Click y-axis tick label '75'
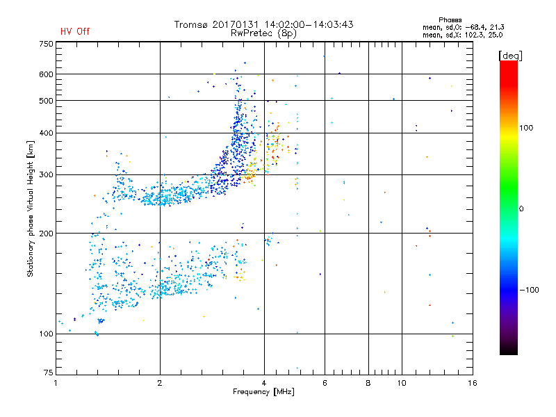Image resolution: width=556 pixels, height=417 pixels. [49, 373]
